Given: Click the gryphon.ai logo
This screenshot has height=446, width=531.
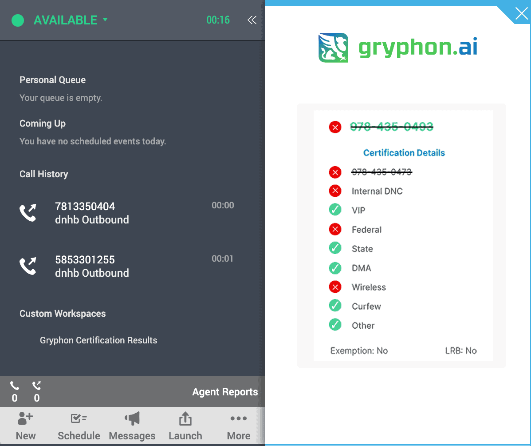Looking at the screenshot, I should 398,48.
